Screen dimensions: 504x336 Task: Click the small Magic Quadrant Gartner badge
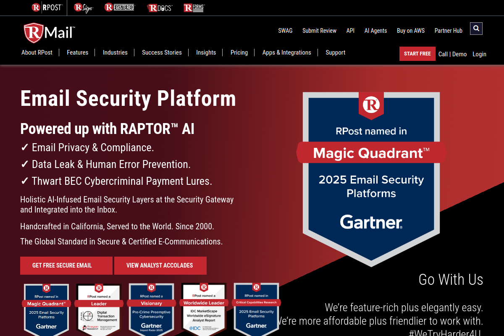tap(46, 310)
